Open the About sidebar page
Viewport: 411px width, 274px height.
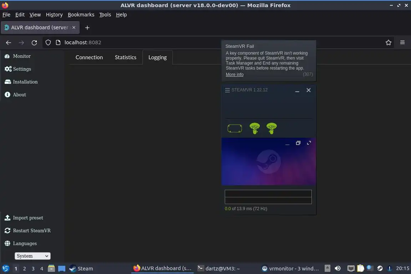[15, 95]
